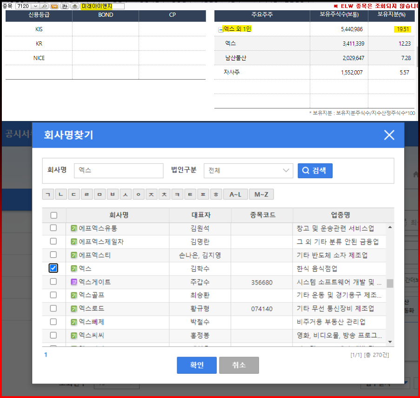This screenshot has width=420, height=398.
Task: Click the 관 icon in the top toolbar
Action: [x=65, y=4]
